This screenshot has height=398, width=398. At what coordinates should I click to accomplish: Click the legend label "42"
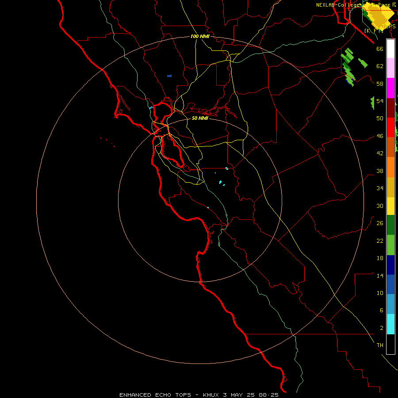(380, 153)
